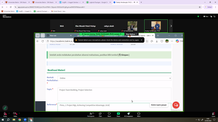218x122 pixels.
Task: Click Chrome back navigation arrow
Action: pos(2,7)
